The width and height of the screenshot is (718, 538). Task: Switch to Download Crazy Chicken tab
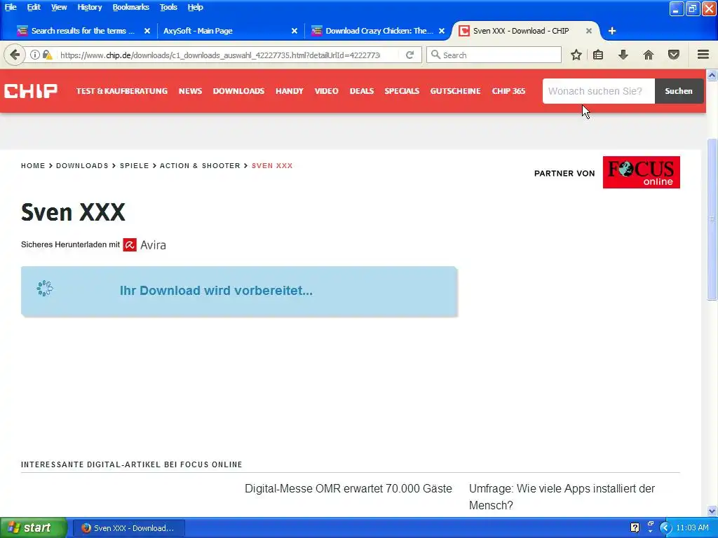378,31
